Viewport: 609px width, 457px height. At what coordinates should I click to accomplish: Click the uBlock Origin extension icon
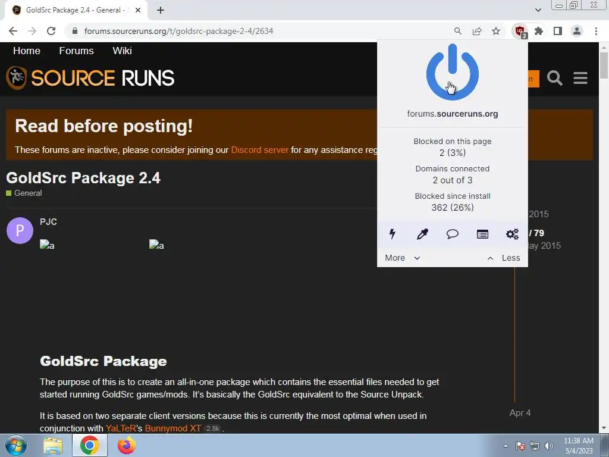(520, 31)
